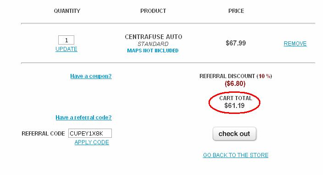The image size is (336, 175).
Task: Click the PRICE column header
Action: coord(236,11)
